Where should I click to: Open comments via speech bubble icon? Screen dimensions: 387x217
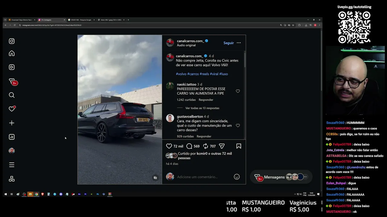(189, 146)
